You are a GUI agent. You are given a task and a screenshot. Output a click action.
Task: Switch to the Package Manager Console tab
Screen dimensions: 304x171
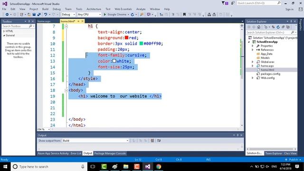(x=110, y=153)
